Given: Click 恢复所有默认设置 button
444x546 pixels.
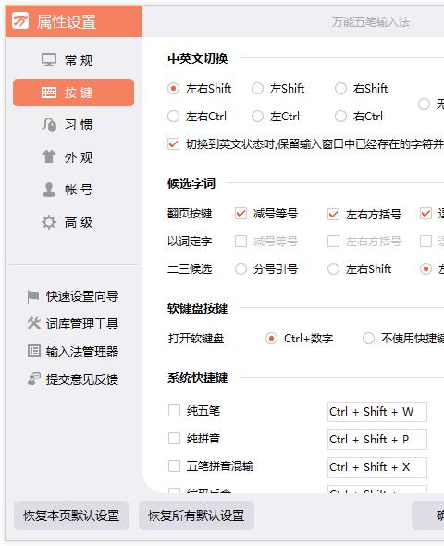Looking at the screenshot, I should click(196, 515).
